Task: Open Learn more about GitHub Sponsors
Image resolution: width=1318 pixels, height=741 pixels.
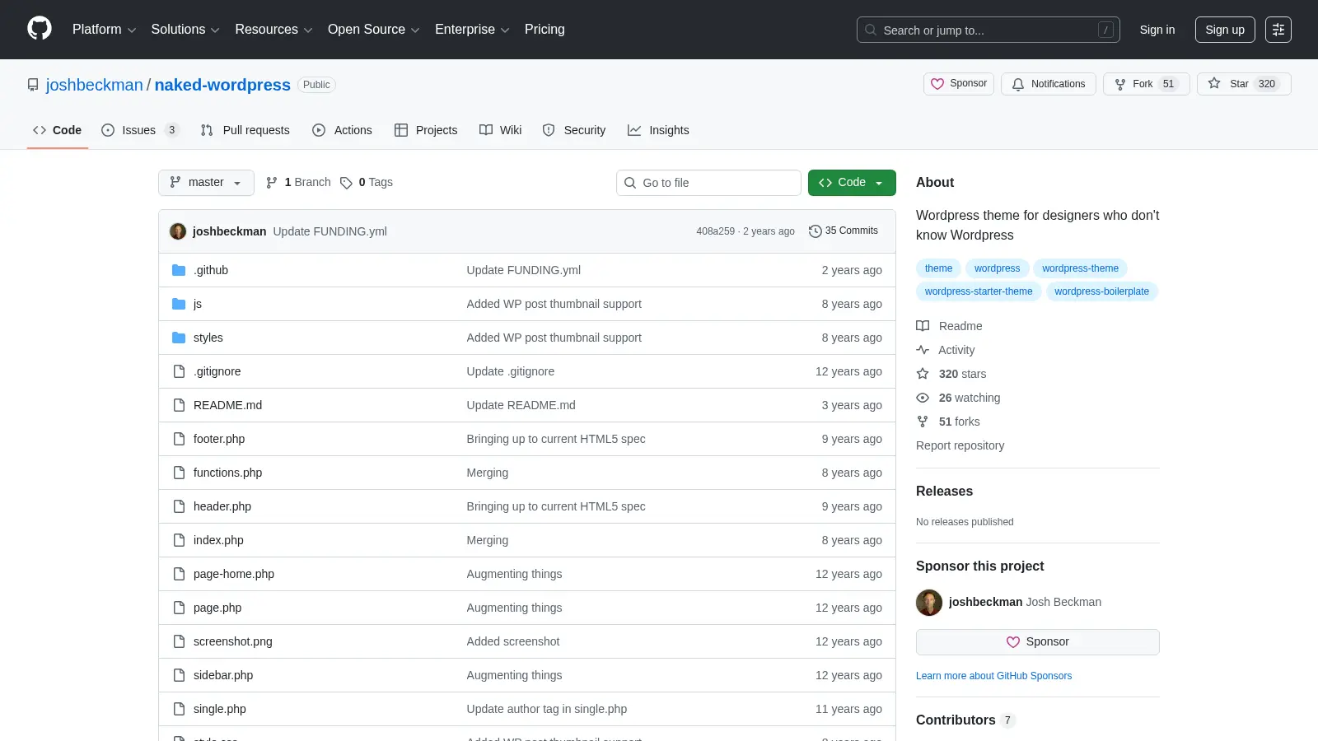Action: click(x=994, y=676)
